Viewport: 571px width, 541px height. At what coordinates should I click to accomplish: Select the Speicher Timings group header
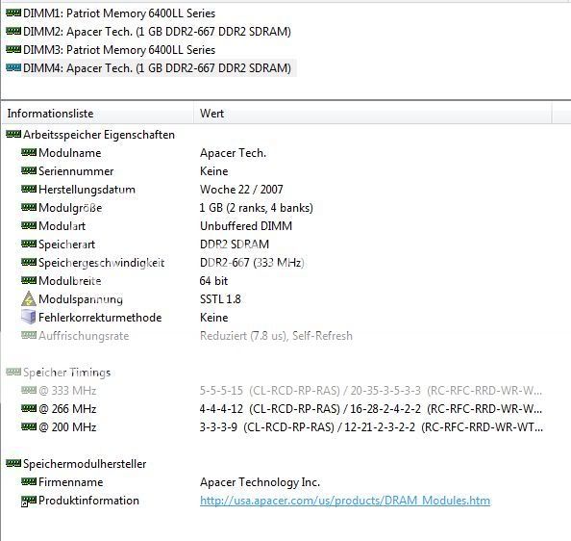pyautogui.click(x=59, y=373)
